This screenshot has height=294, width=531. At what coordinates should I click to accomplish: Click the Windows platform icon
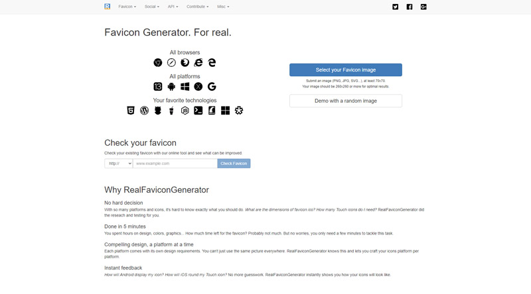tap(185, 87)
